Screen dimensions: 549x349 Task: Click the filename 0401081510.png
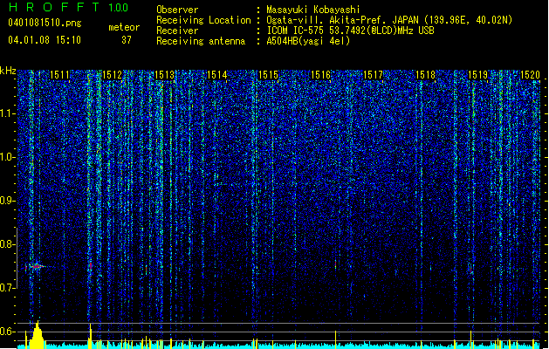coord(45,24)
